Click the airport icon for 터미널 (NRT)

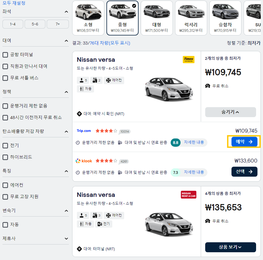79,249
